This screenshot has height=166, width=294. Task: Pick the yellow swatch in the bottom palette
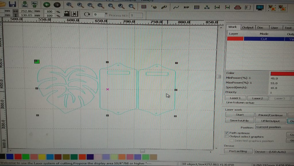click(x=42, y=157)
